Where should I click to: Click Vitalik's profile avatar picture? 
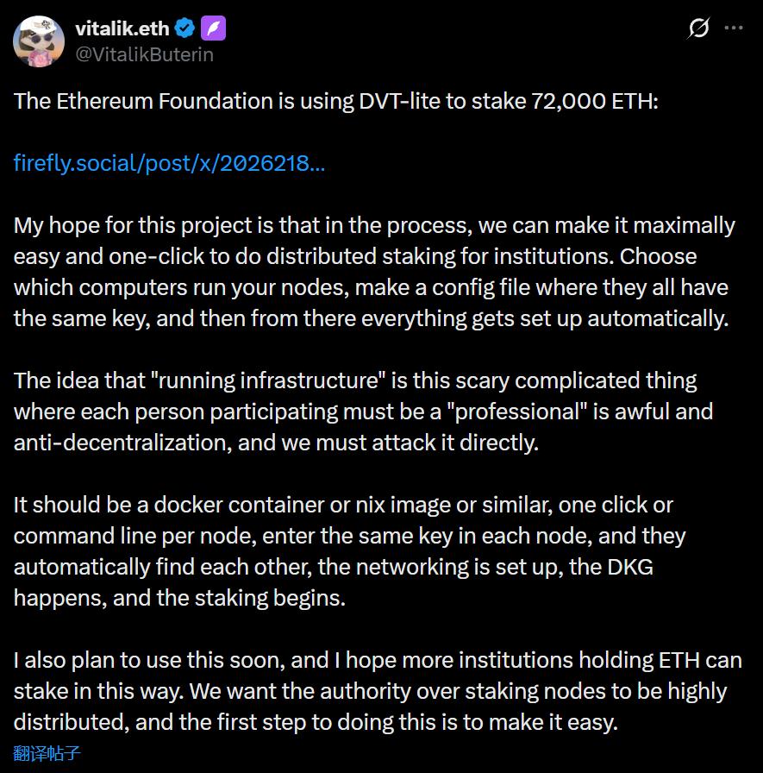click(x=37, y=41)
